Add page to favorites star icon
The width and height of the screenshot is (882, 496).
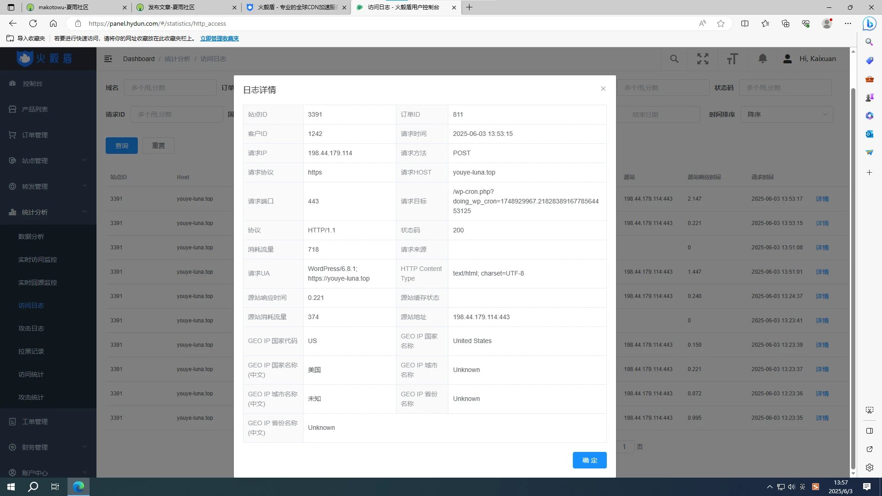(721, 23)
